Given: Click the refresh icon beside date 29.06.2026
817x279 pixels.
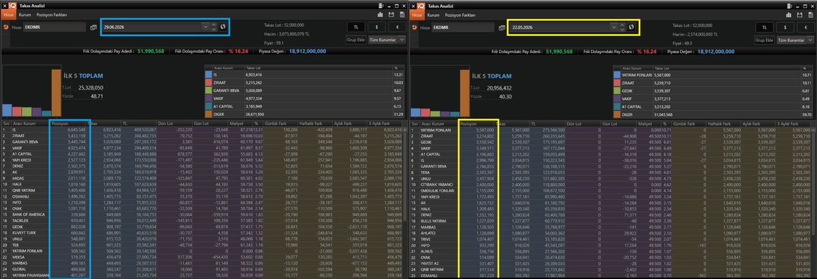Looking at the screenshot, I should coord(221,26).
